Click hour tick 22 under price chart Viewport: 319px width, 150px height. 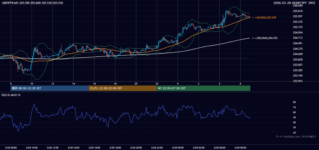coord(157,83)
